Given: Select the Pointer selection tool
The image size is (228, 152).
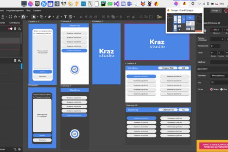Looking at the screenshot, I should (x=34, y=17).
